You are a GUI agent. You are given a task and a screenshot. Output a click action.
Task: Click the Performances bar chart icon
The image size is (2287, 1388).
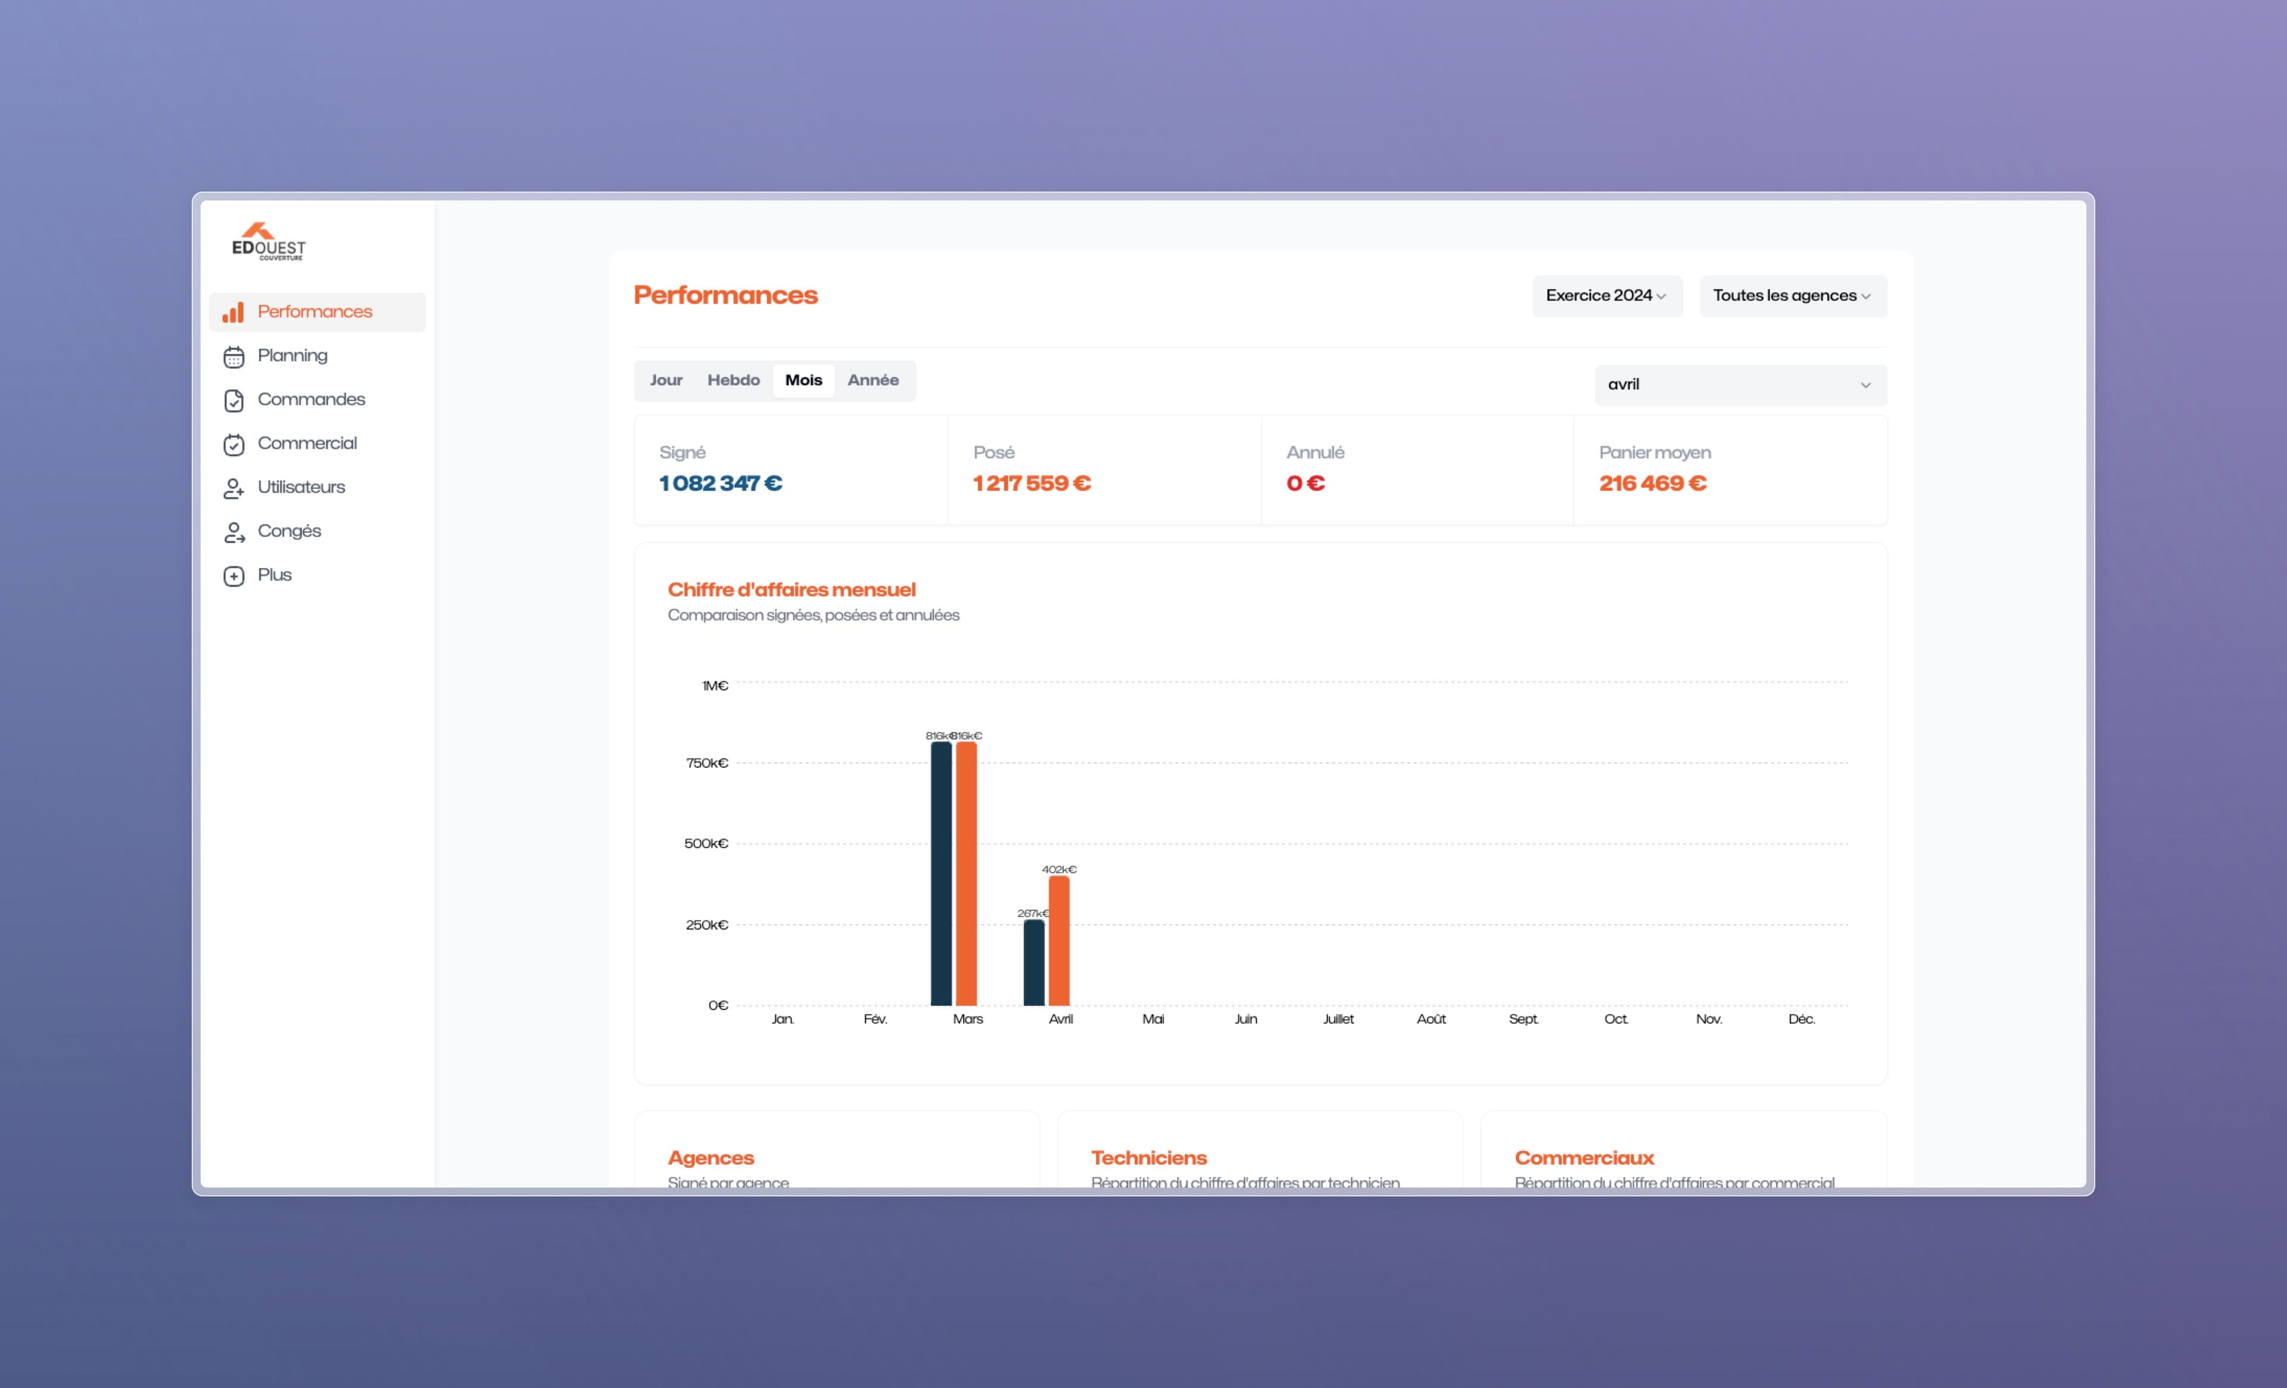(233, 312)
